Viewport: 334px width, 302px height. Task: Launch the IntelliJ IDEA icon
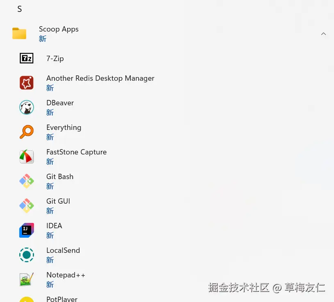tap(27, 230)
